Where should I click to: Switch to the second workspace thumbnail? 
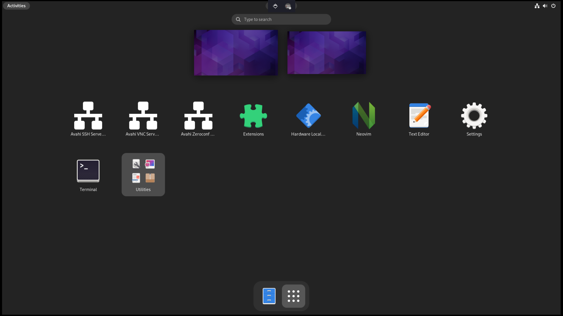coord(326,53)
